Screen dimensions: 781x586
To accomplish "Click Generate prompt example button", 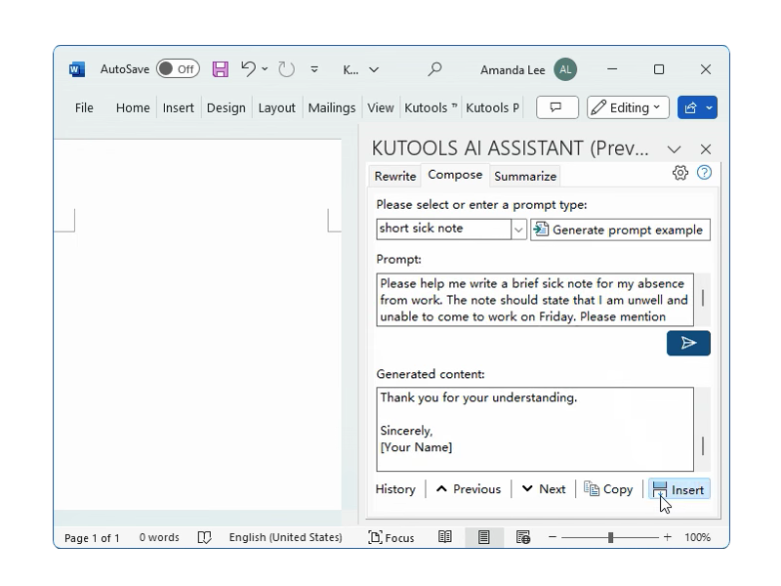I will pos(620,230).
